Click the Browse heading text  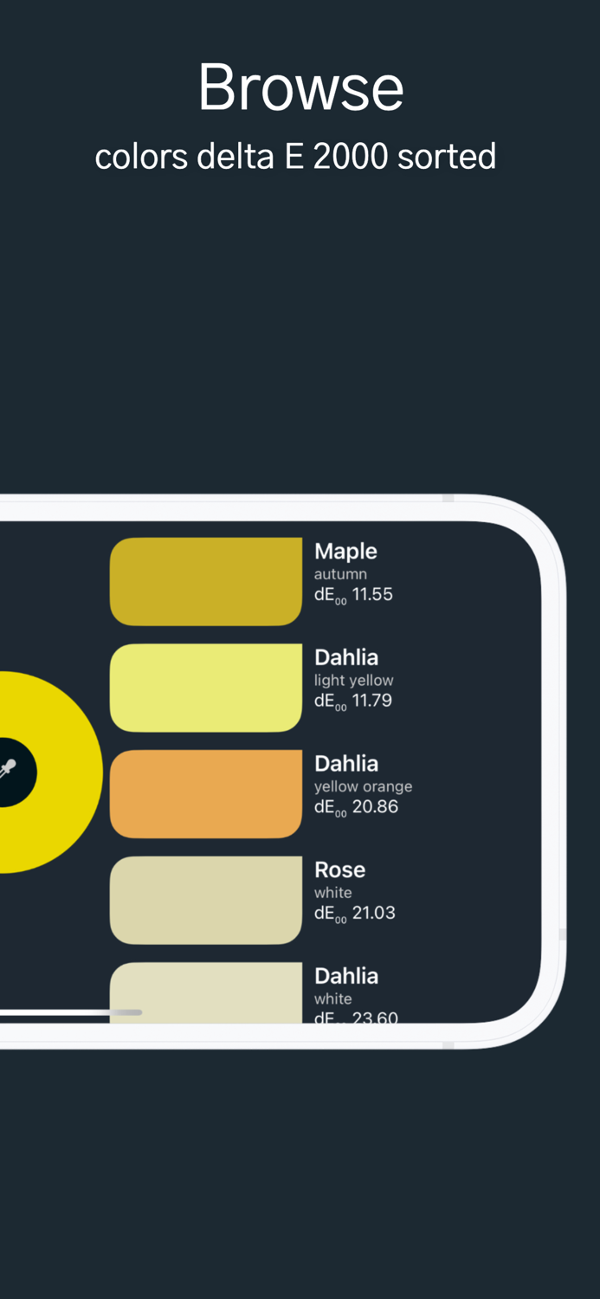coord(300,87)
